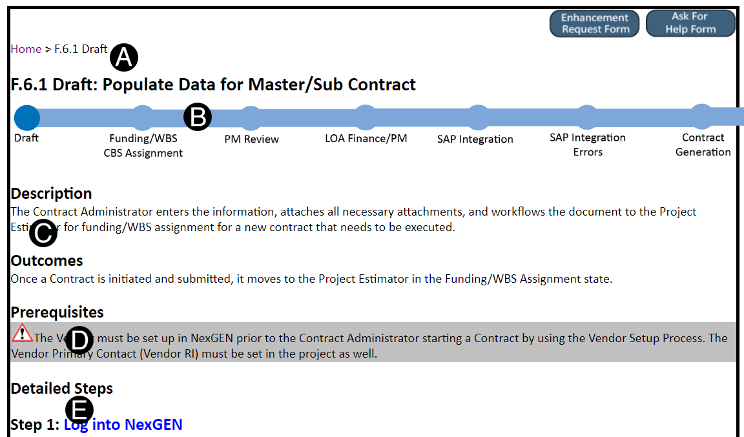This screenshot has height=437, width=744.
Task: Select the Contract Generation stage dot
Action: 702,116
